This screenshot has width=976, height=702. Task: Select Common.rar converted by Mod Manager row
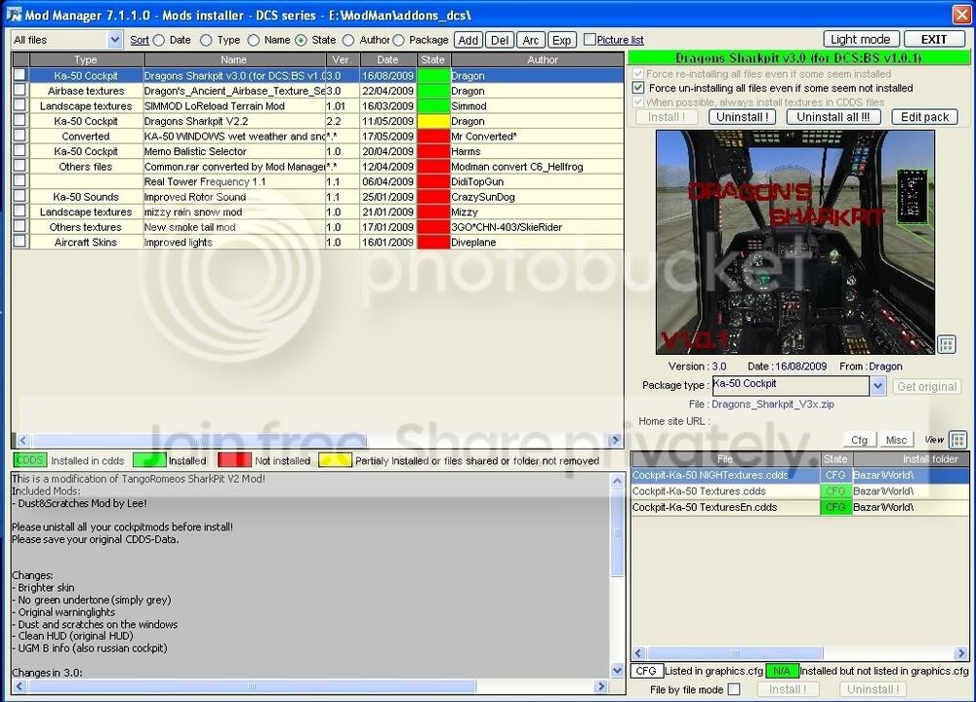[318, 167]
